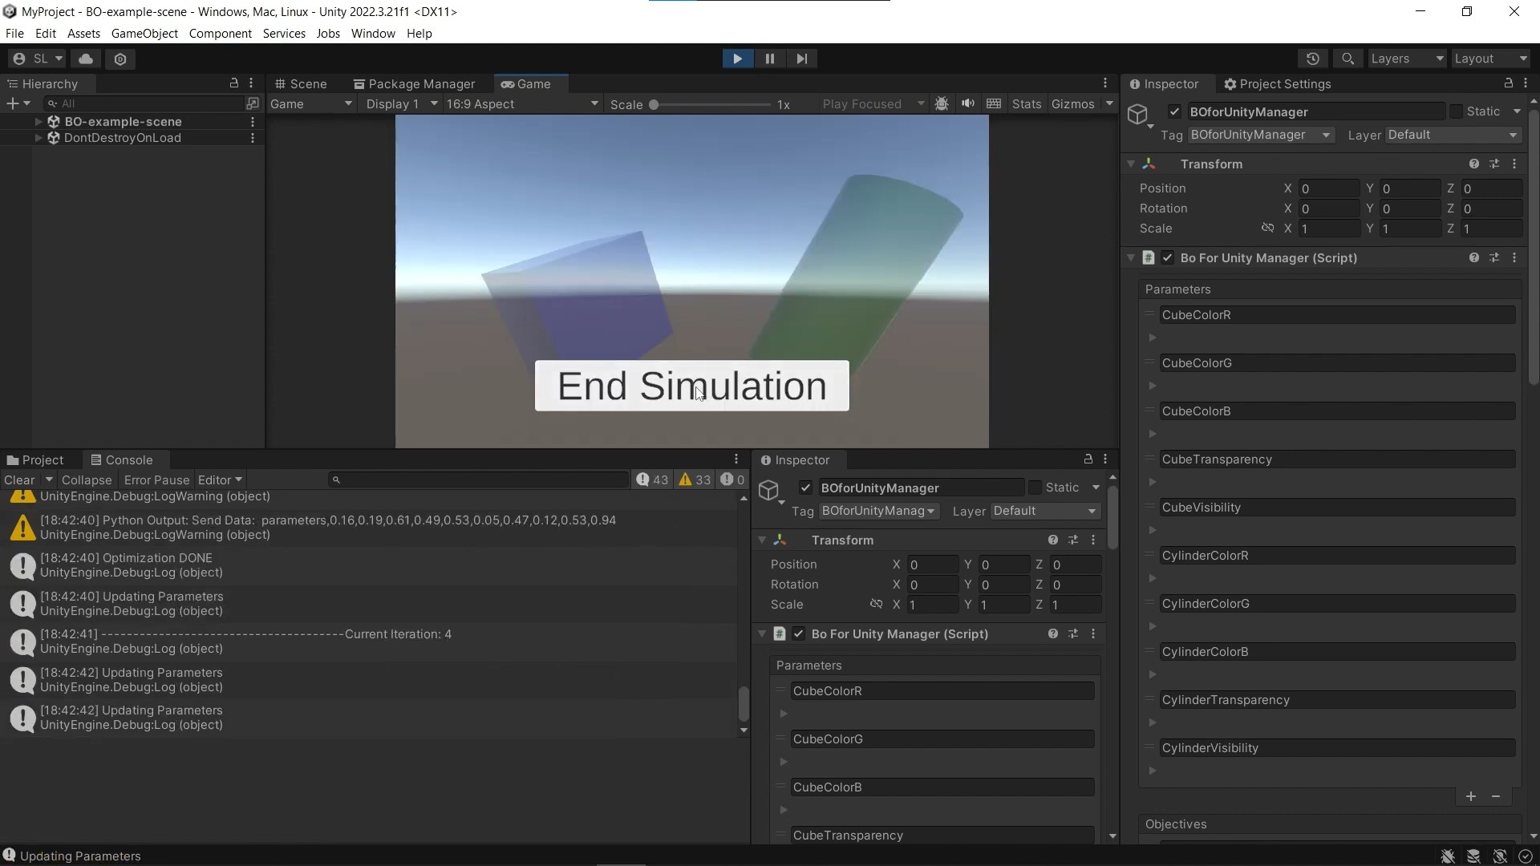
Task: Open the GameObject menu
Action: click(x=144, y=33)
